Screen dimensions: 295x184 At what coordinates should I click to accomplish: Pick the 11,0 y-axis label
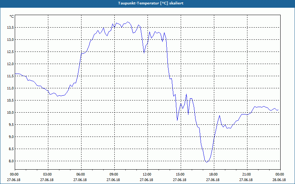tap(10, 88)
